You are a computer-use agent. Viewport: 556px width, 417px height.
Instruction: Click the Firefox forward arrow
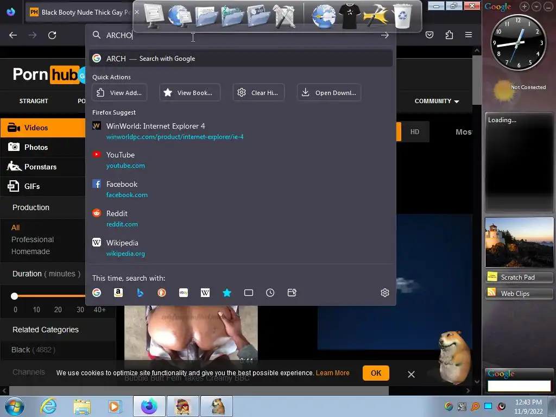pyautogui.click(x=33, y=35)
